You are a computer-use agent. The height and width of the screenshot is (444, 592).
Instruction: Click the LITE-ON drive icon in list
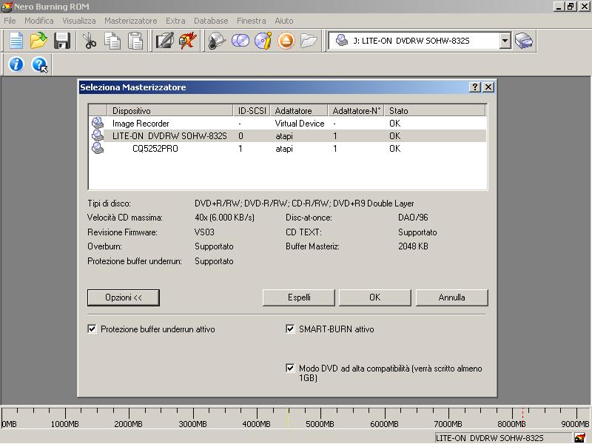[x=98, y=136]
